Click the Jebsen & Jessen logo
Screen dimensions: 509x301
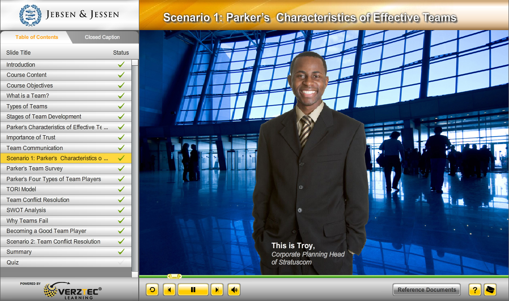(69, 15)
